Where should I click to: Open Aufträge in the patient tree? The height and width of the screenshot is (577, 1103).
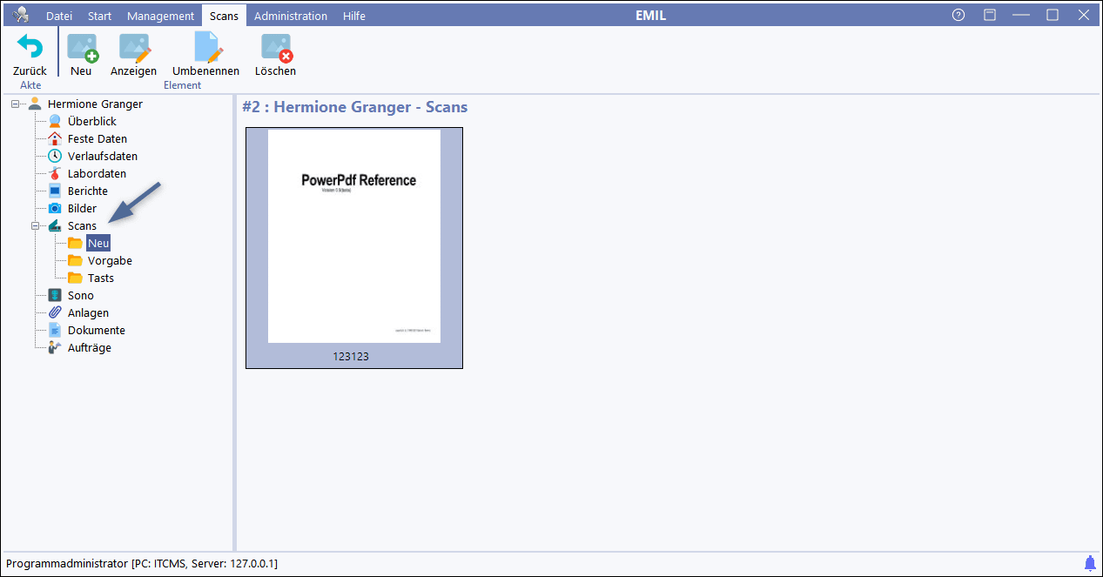(89, 347)
